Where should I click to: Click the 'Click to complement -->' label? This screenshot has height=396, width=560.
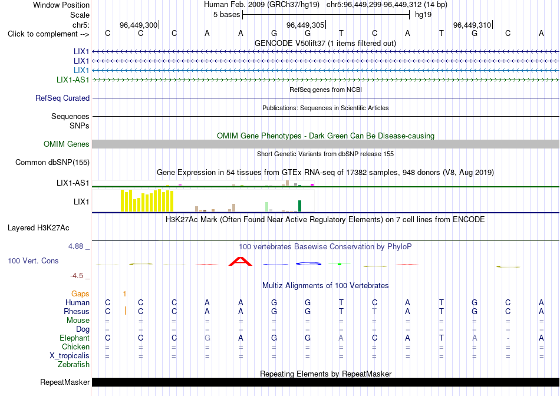pos(48,34)
